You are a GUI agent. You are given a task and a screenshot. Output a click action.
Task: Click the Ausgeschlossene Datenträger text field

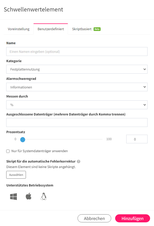[x=77, y=122]
